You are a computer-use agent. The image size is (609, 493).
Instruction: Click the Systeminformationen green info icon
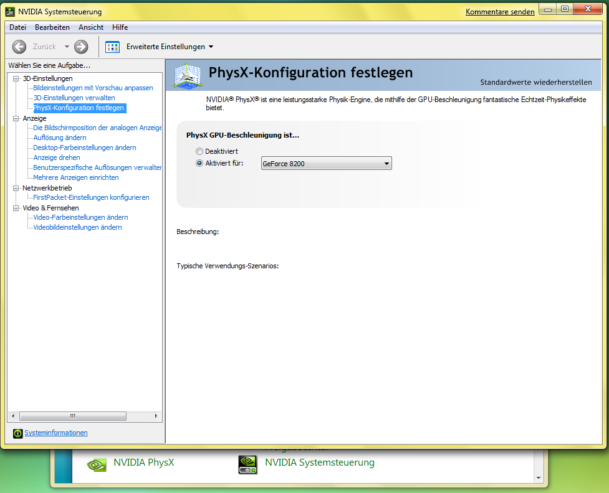[x=17, y=433]
